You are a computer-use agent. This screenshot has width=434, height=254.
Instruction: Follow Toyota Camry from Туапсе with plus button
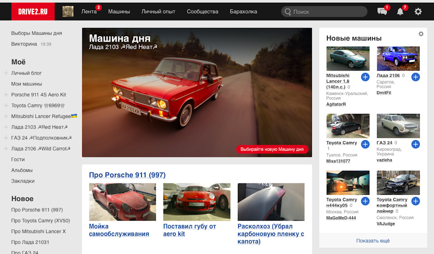pyautogui.click(x=365, y=144)
